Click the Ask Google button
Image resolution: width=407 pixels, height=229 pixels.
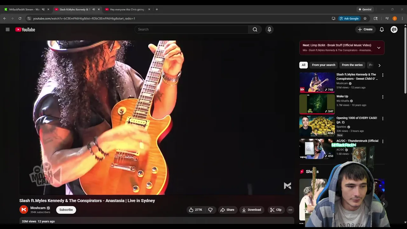(349, 18)
